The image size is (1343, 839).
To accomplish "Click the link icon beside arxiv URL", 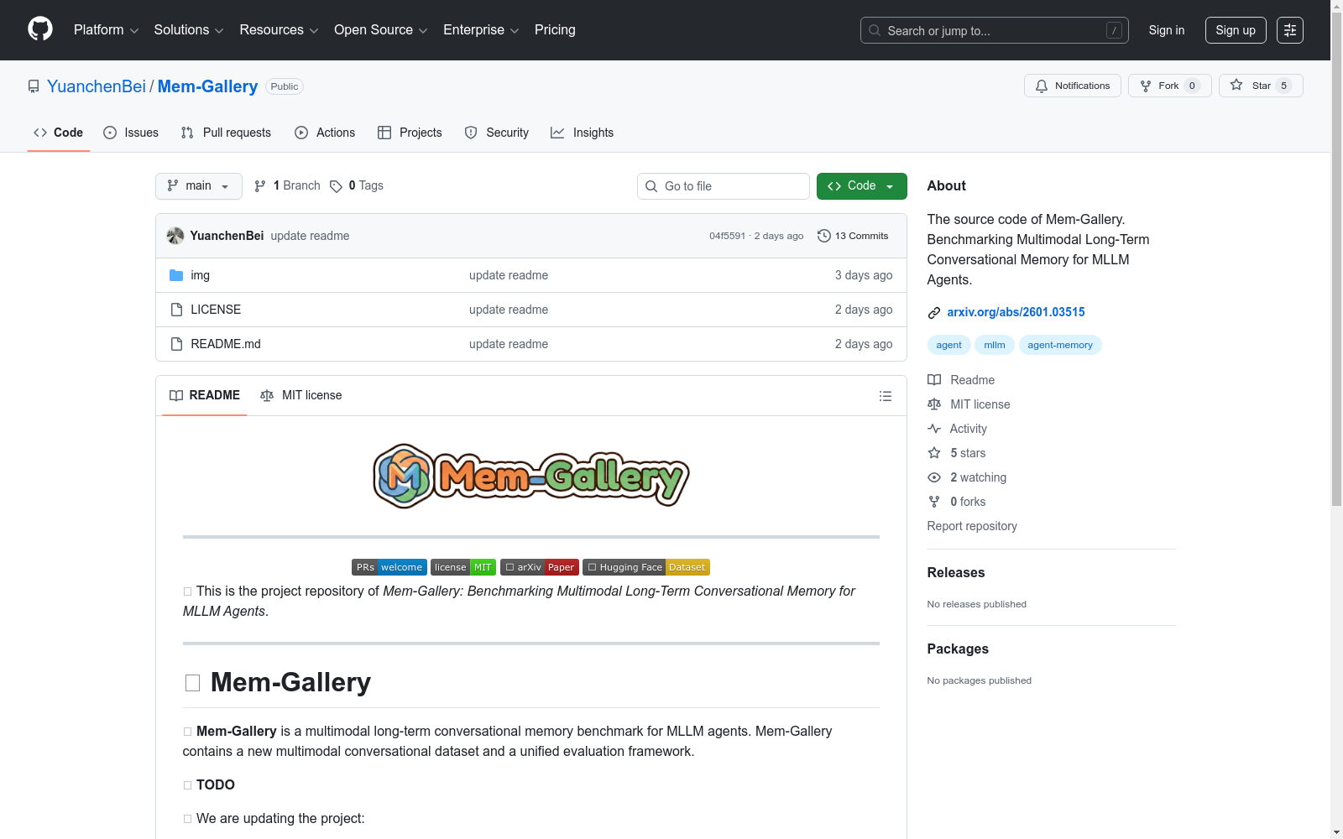I will 934,313.
